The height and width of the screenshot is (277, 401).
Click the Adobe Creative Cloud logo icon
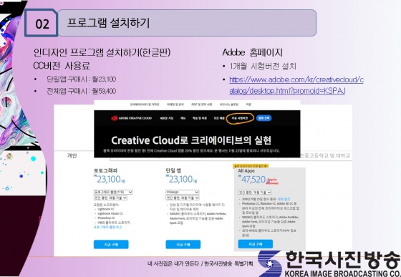[x=115, y=118]
